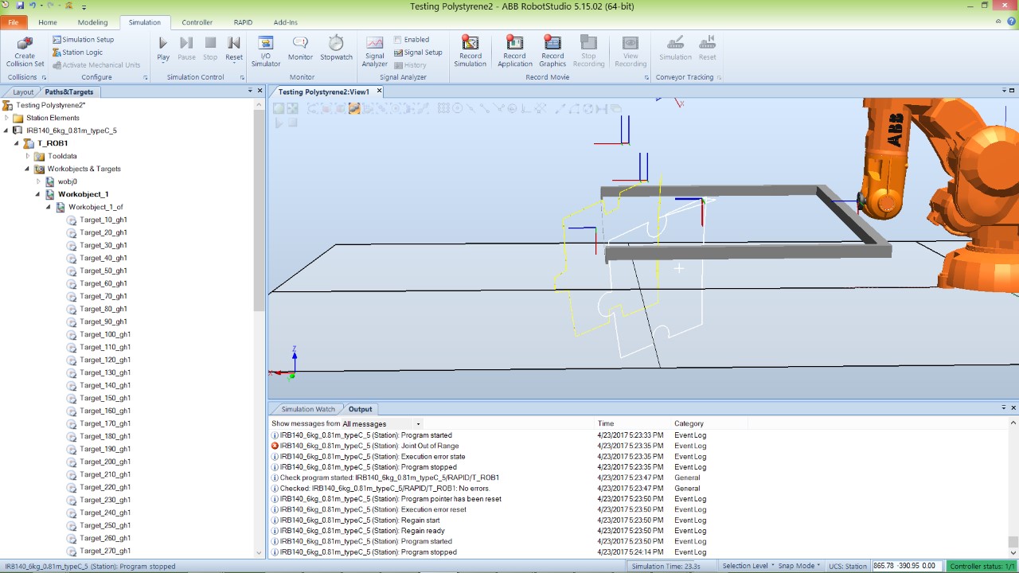Start simulation with Play button
This screenshot has height=573, width=1019.
[x=163, y=48]
